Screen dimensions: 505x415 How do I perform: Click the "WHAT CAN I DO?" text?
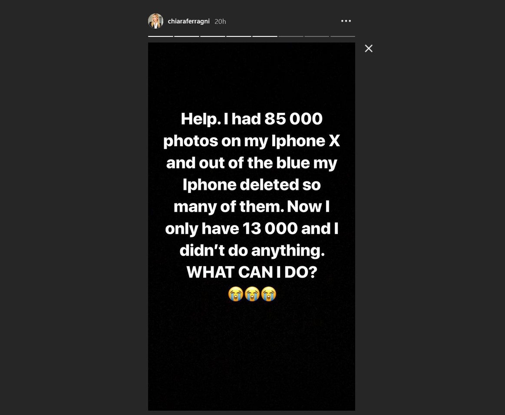(x=252, y=272)
